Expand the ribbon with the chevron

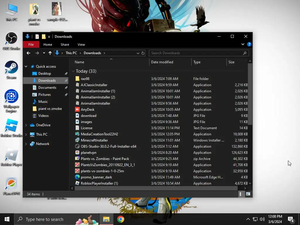click(243, 45)
